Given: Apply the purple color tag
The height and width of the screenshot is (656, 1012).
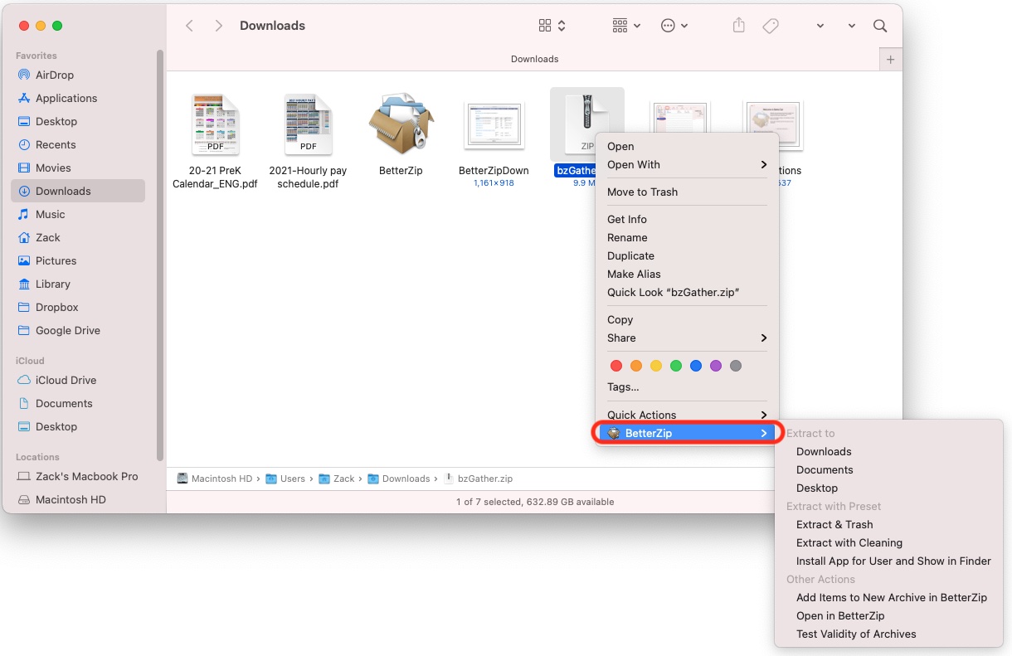Looking at the screenshot, I should [x=716, y=366].
